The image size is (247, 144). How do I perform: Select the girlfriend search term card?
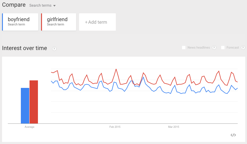(x=59, y=22)
